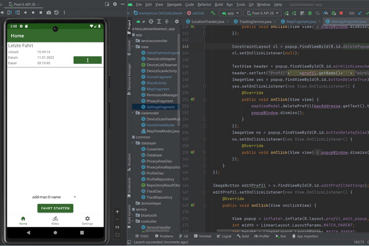Open the Android project view dropdown
369x246 pixels.
point(141,21)
